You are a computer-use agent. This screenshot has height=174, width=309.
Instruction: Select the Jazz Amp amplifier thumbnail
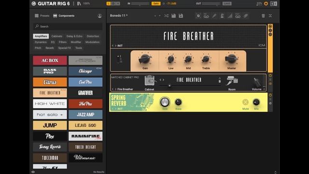[x=85, y=115]
